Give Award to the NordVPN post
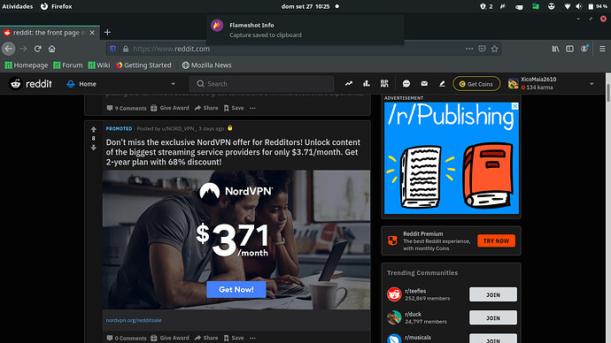Viewport: 611px width, 343px height. tap(170, 338)
